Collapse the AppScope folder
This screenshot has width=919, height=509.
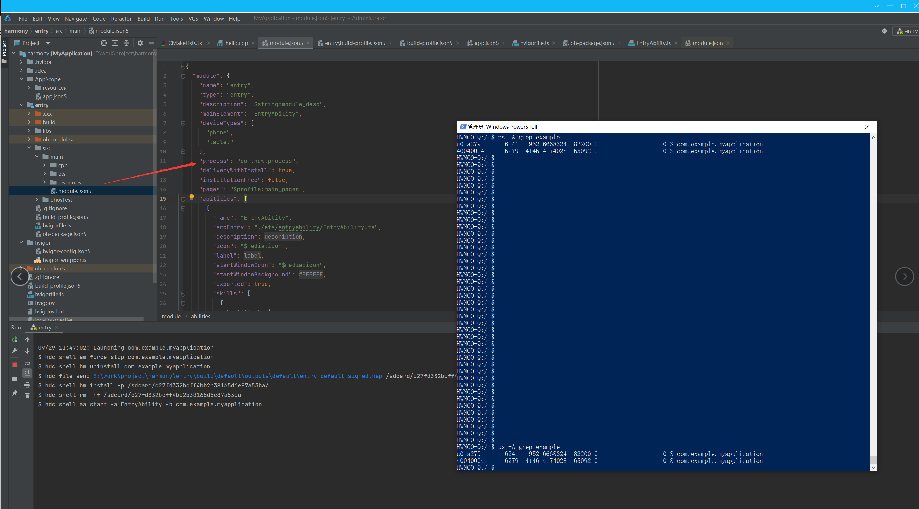click(22, 79)
